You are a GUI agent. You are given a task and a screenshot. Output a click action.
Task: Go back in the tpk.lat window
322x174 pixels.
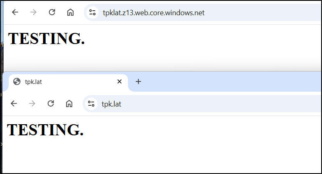tap(14, 104)
